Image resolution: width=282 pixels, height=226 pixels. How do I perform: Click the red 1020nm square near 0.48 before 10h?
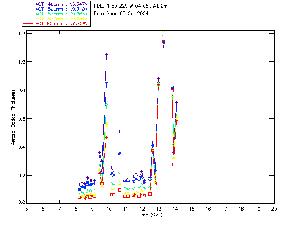(x=106, y=136)
